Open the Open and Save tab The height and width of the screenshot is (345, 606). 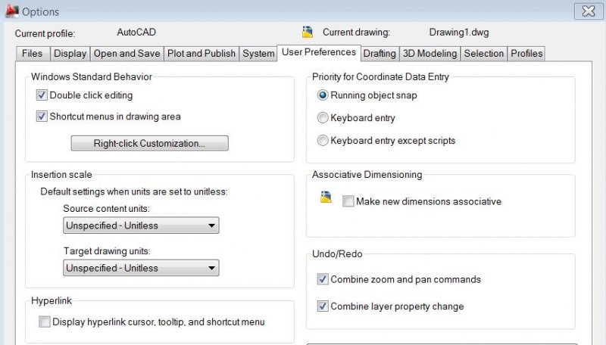[127, 53]
